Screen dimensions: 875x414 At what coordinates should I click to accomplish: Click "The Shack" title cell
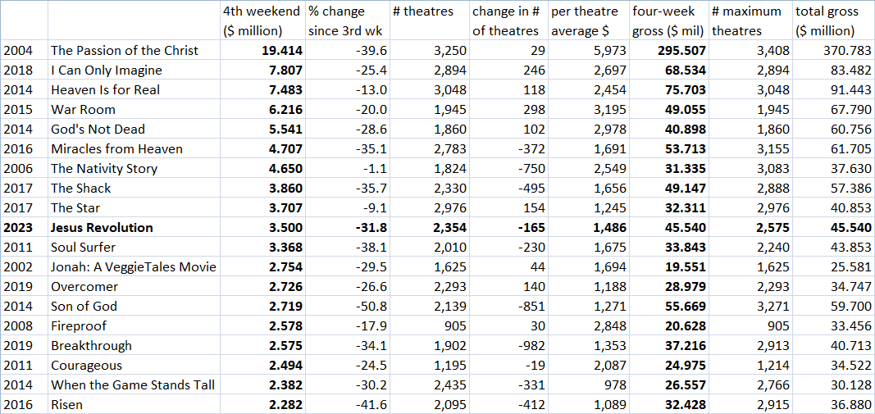tap(134, 188)
